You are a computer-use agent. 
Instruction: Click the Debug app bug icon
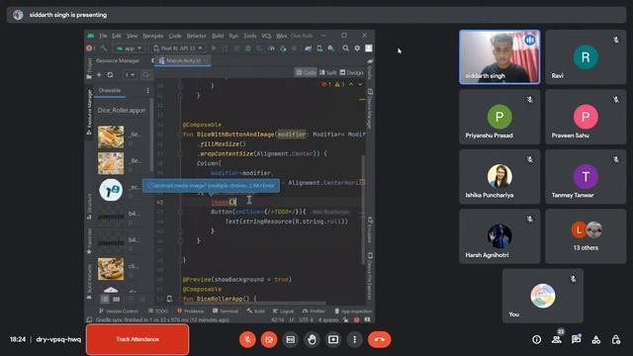coord(248,48)
